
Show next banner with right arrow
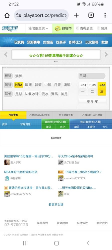tap(106, 54)
